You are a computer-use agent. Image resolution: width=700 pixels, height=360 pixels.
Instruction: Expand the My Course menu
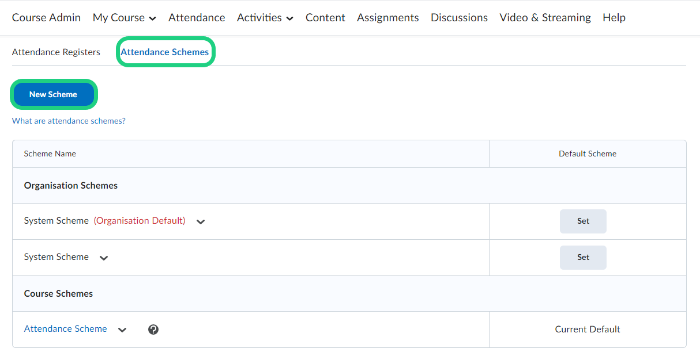(124, 18)
